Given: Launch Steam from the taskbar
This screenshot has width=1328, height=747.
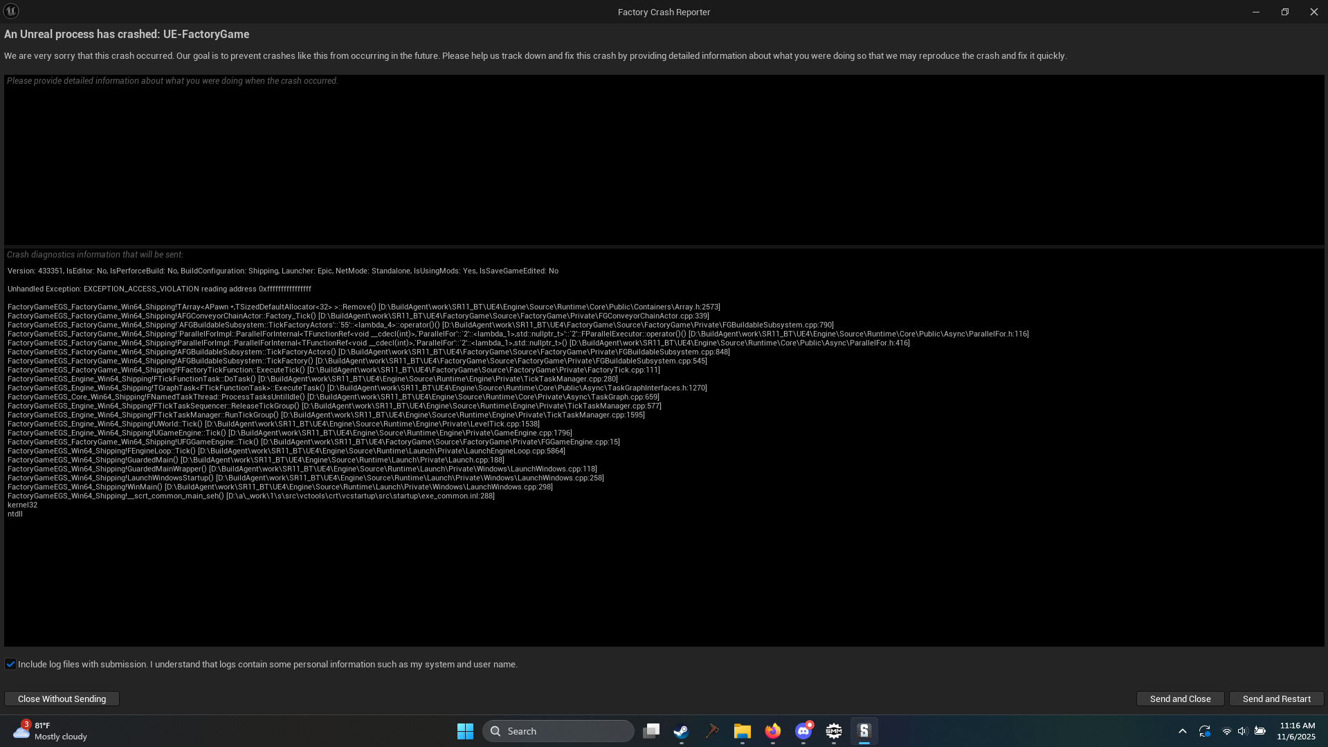Looking at the screenshot, I should (681, 731).
